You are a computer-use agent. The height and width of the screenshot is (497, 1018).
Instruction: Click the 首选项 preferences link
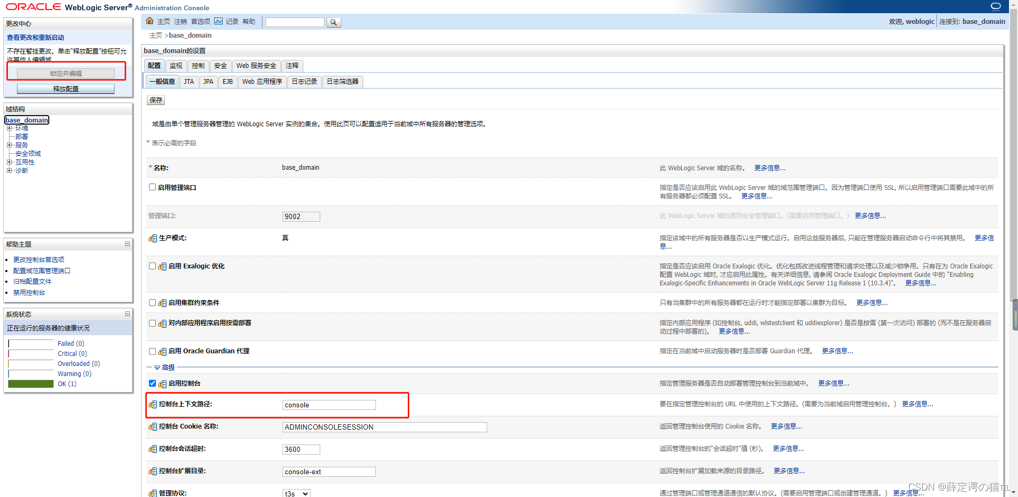pyautogui.click(x=200, y=22)
